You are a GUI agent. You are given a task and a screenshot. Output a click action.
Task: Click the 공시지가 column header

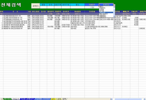(66, 12)
